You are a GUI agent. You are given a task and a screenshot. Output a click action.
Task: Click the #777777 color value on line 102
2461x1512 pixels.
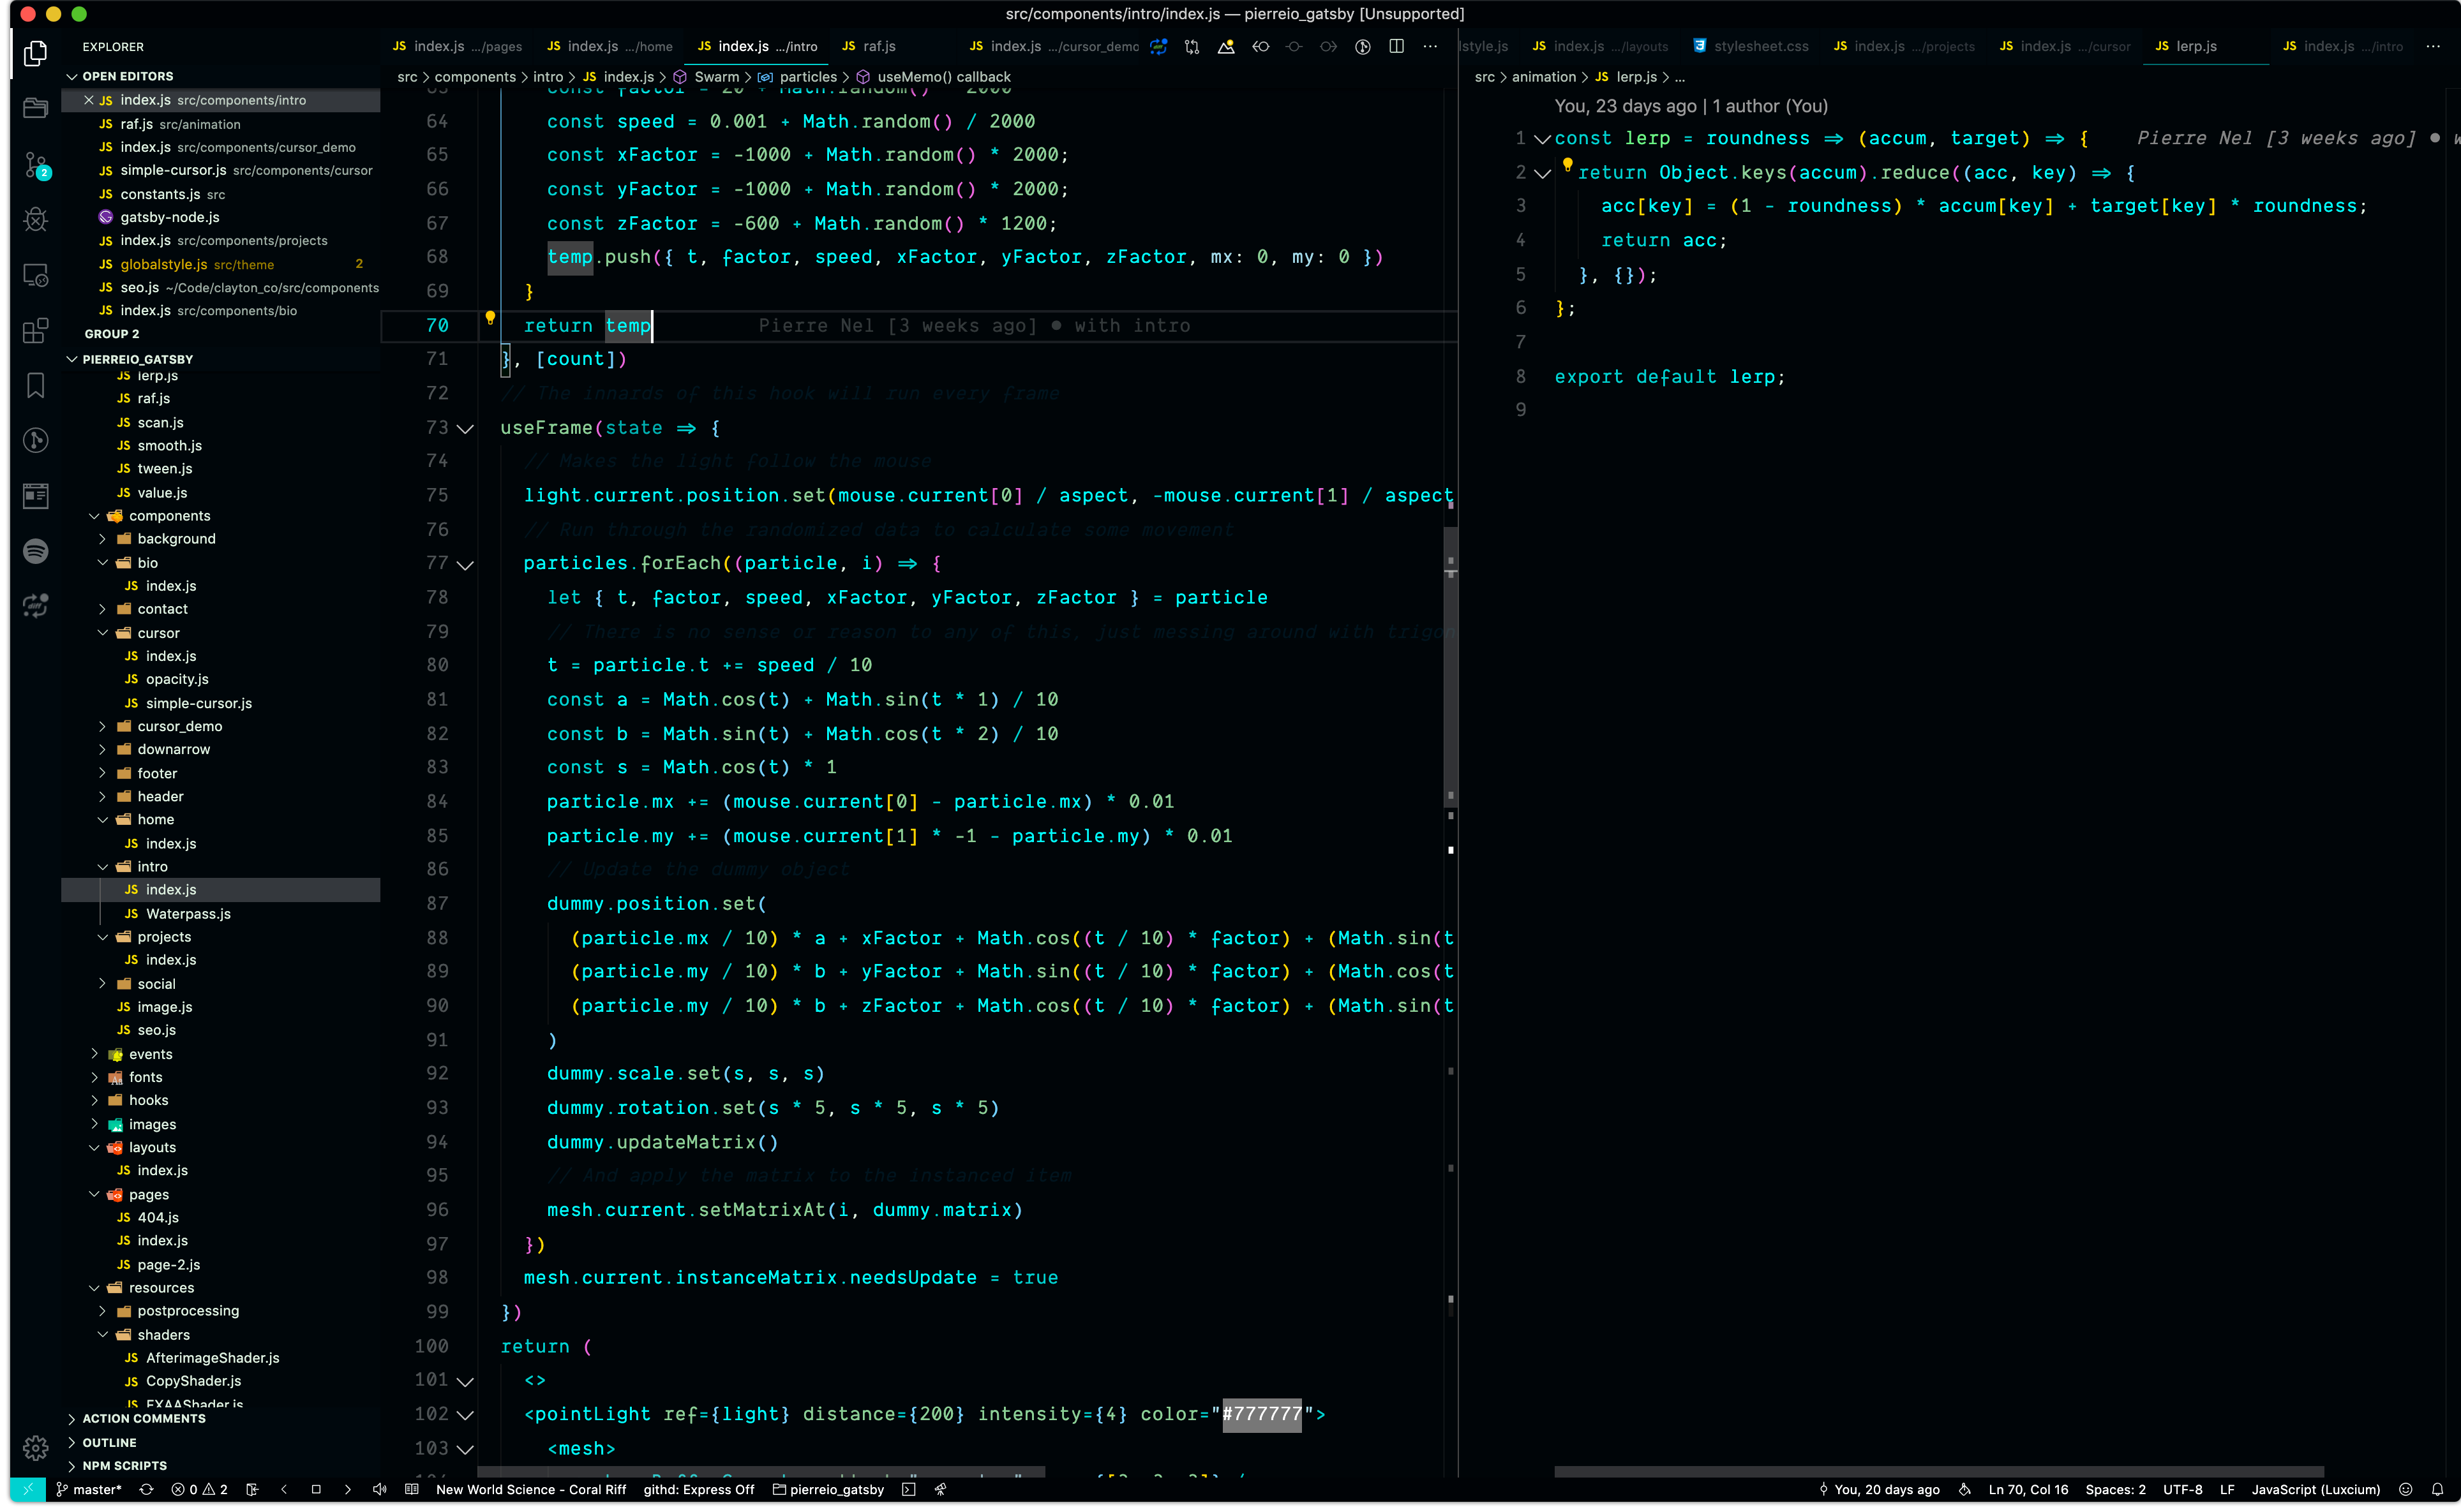point(1262,1414)
